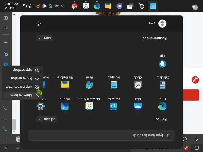Open the Outlook icon in the browser sidebar
This screenshot has height=152, width=203.
[x=6, y=64]
